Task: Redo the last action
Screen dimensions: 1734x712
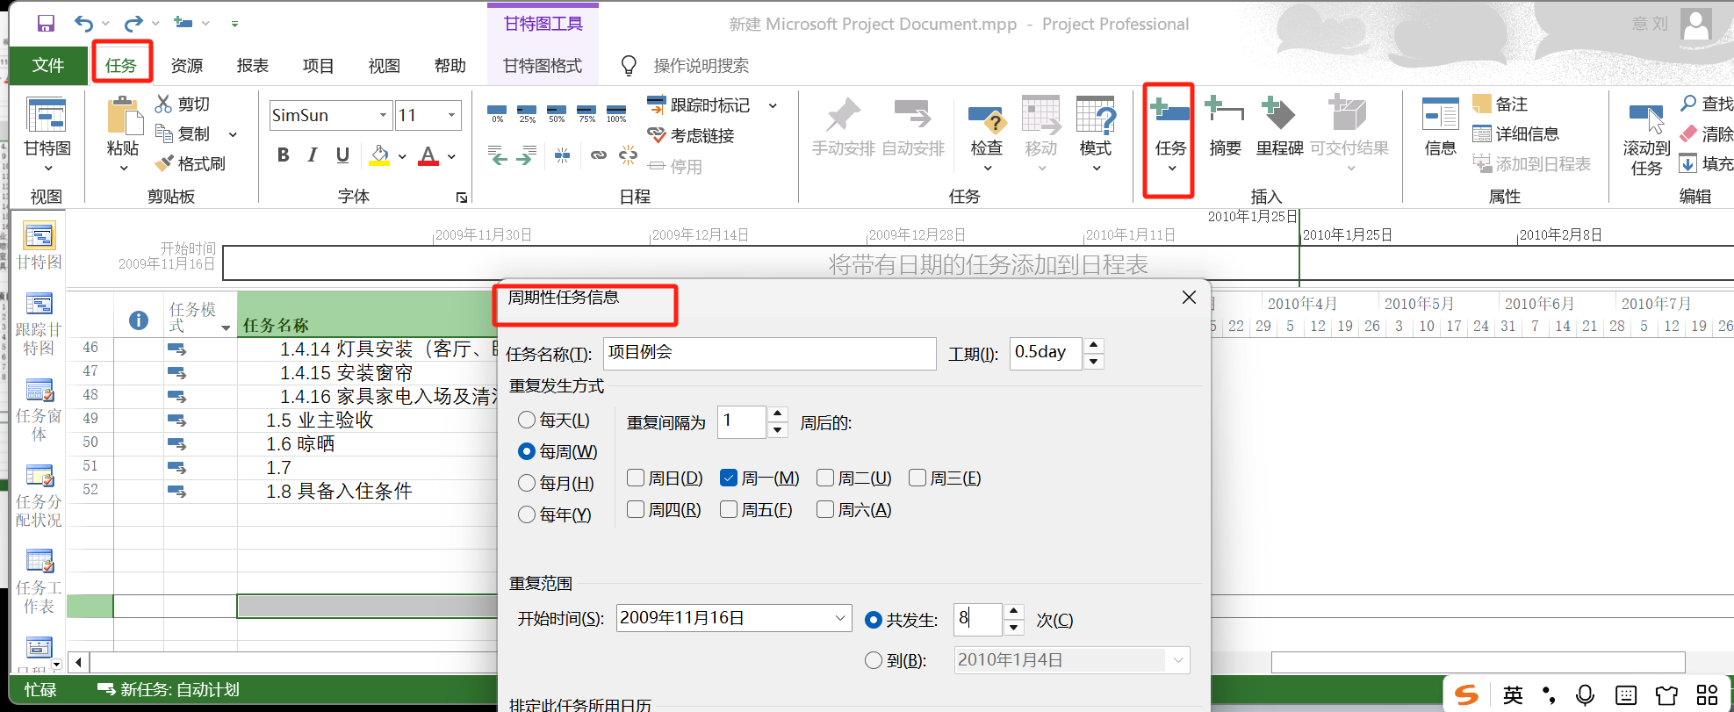Action: [x=133, y=24]
